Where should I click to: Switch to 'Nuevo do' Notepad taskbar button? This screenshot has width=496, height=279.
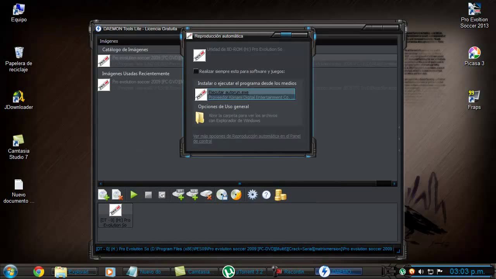[147, 272]
